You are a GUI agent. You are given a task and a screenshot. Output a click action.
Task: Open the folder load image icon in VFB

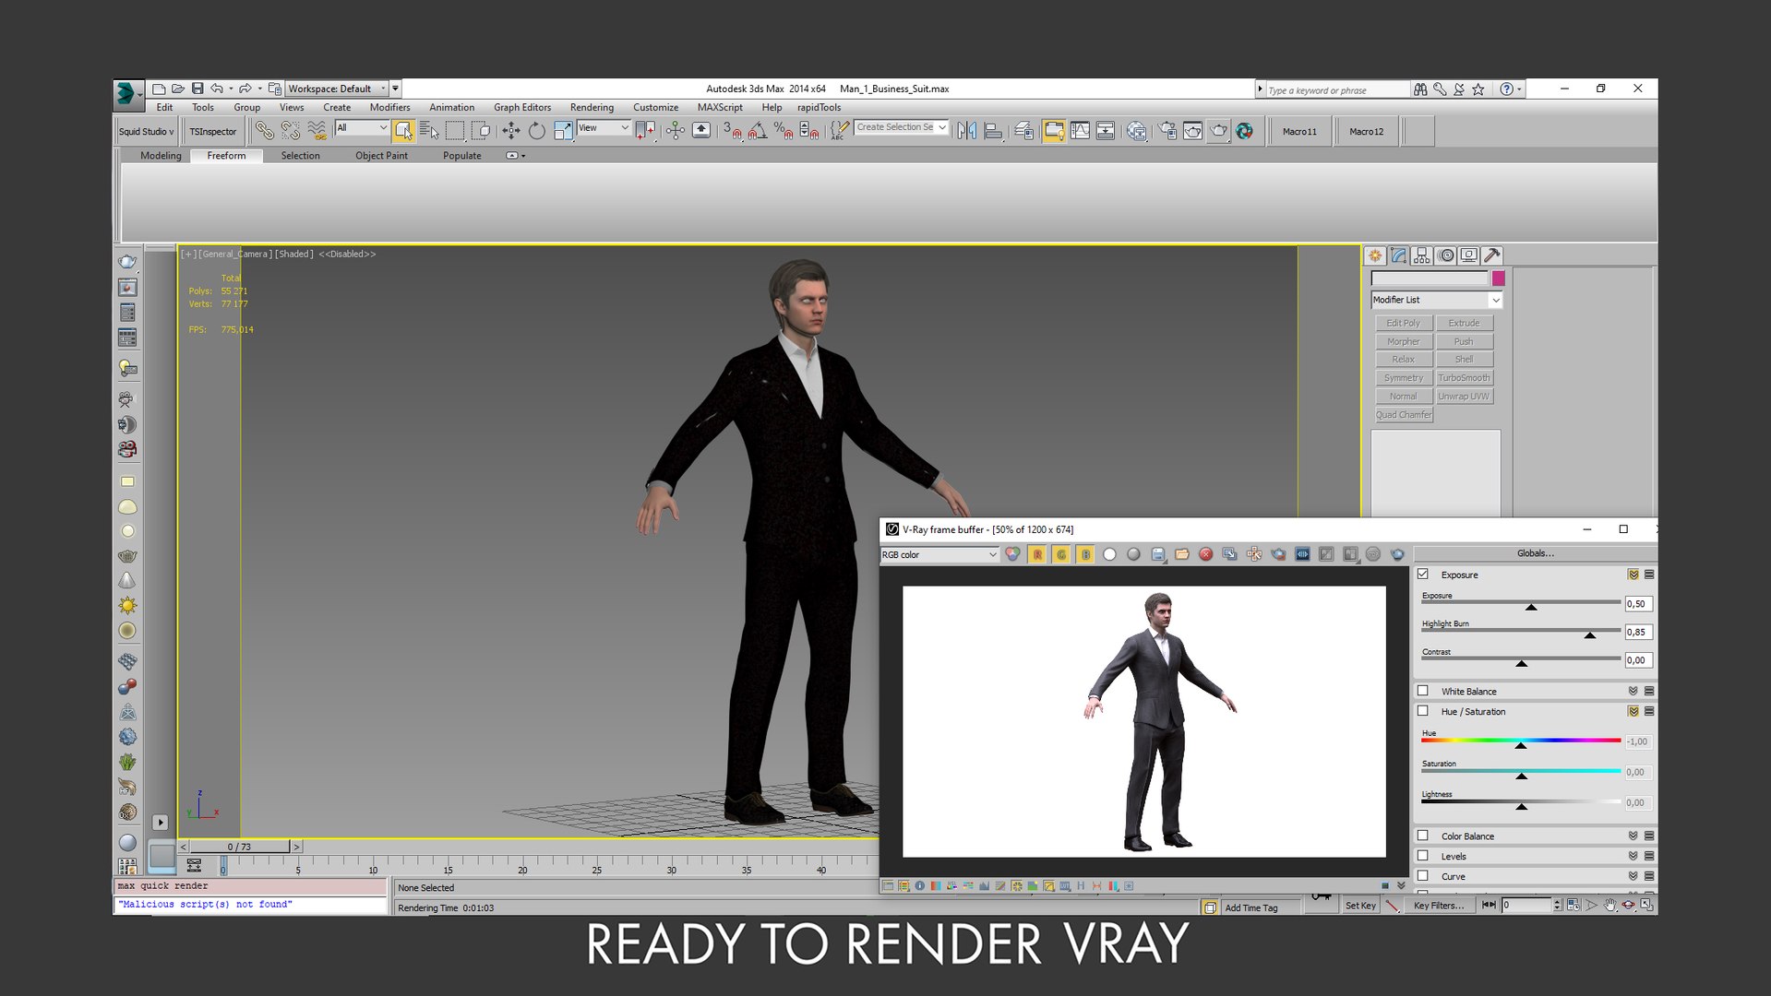1182,554
